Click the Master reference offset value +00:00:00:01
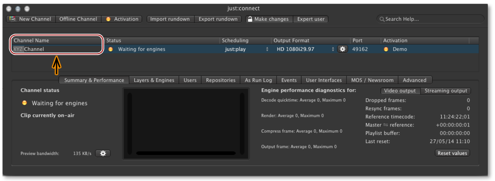Viewport: 495px width, 181px height. coord(453,125)
